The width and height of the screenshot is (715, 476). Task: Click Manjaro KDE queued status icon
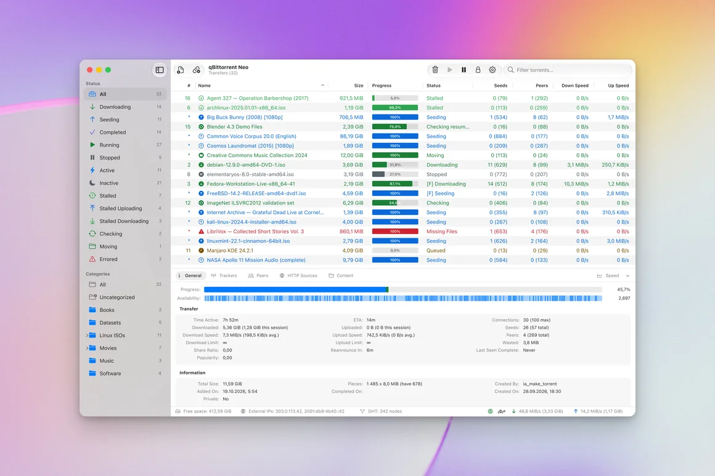pyautogui.click(x=201, y=251)
